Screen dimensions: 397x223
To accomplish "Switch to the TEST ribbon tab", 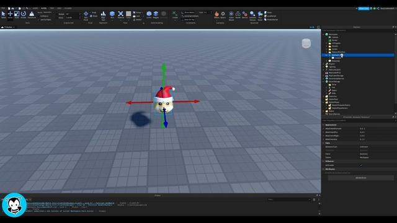I will (52, 8).
